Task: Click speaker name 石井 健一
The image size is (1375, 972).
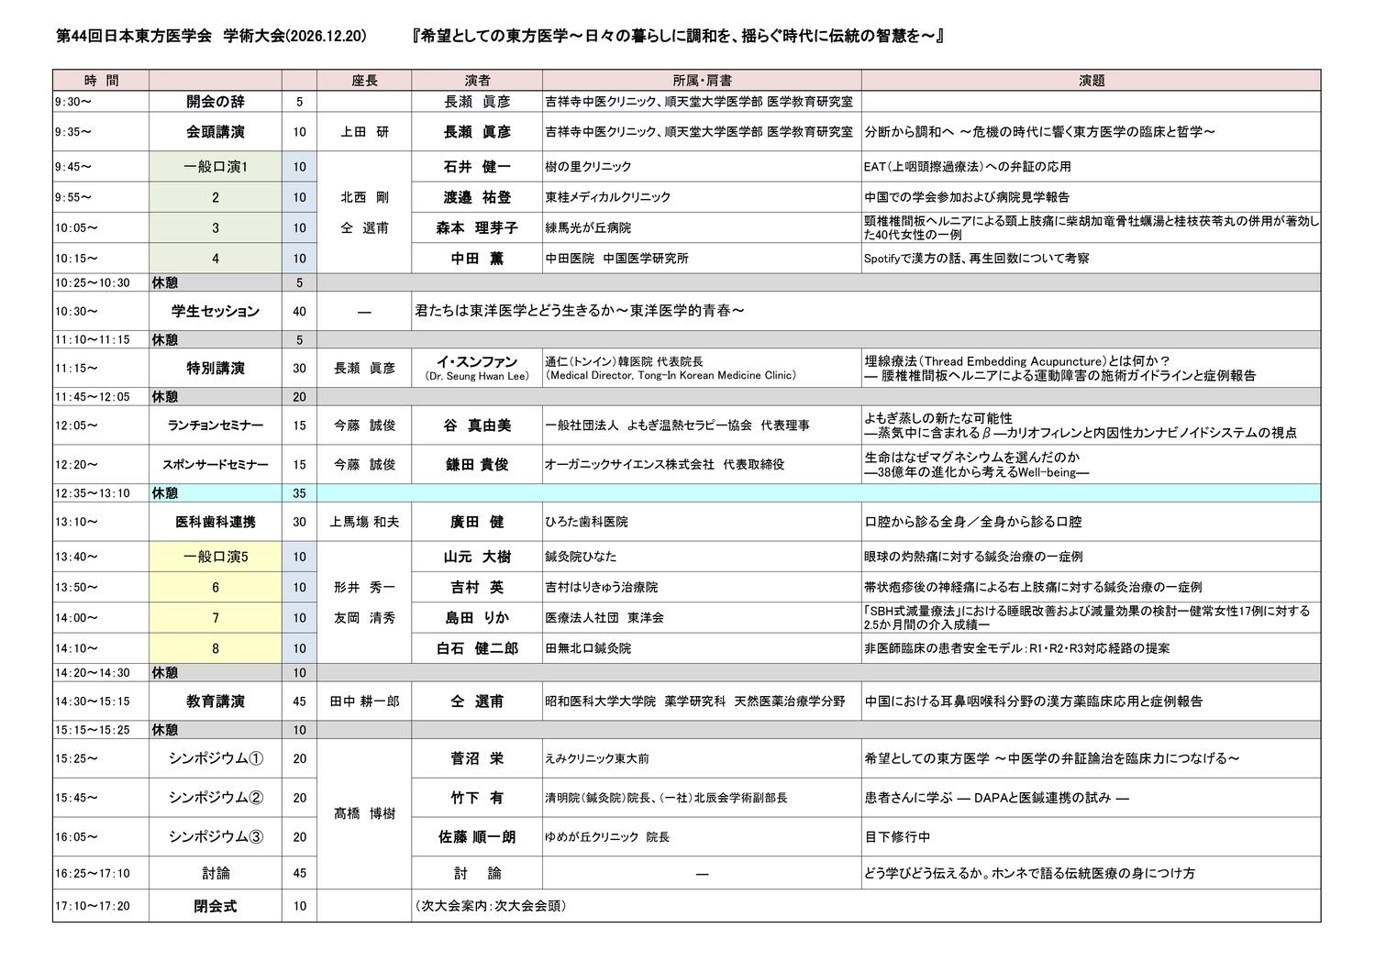Action: (477, 167)
